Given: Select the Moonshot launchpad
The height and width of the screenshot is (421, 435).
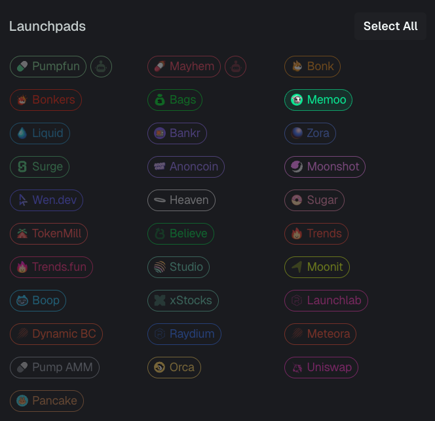Looking at the screenshot, I should click(x=325, y=167).
